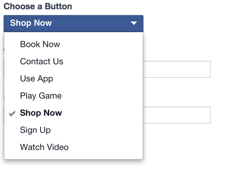The width and height of the screenshot is (227, 185).
Task: Focus the lower text field behind the menu
Action: tap(176, 115)
